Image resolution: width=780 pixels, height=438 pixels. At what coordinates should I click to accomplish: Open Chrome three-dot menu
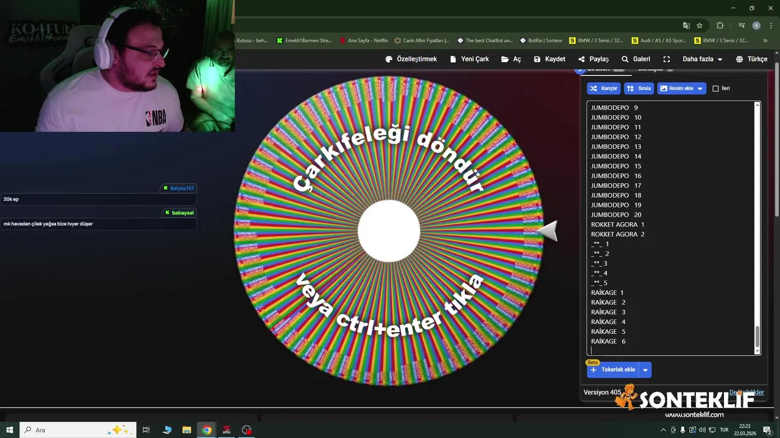[770, 26]
